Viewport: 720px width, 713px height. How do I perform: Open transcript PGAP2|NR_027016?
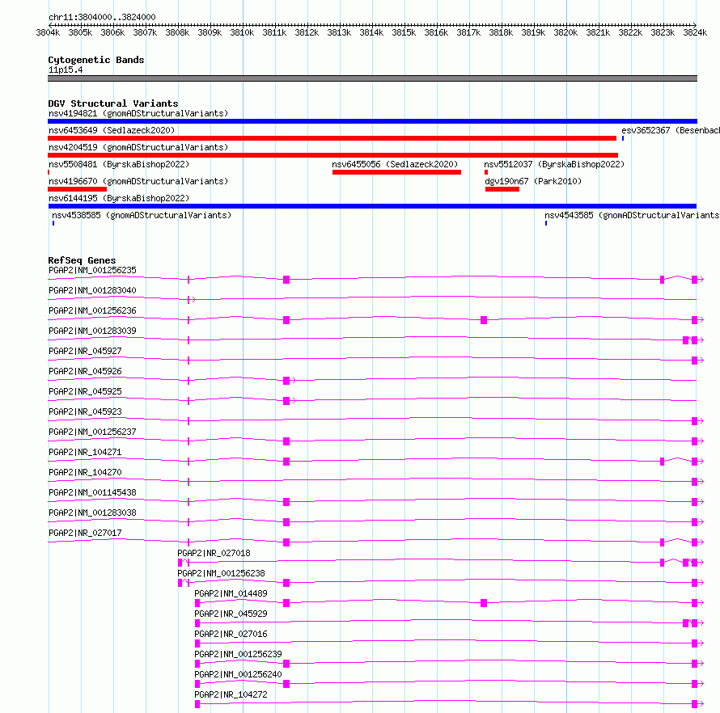click(231, 634)
